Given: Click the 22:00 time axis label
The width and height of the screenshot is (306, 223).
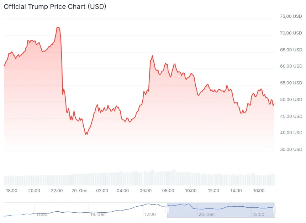Looking at the screenshot, I should tap(57, 191).
